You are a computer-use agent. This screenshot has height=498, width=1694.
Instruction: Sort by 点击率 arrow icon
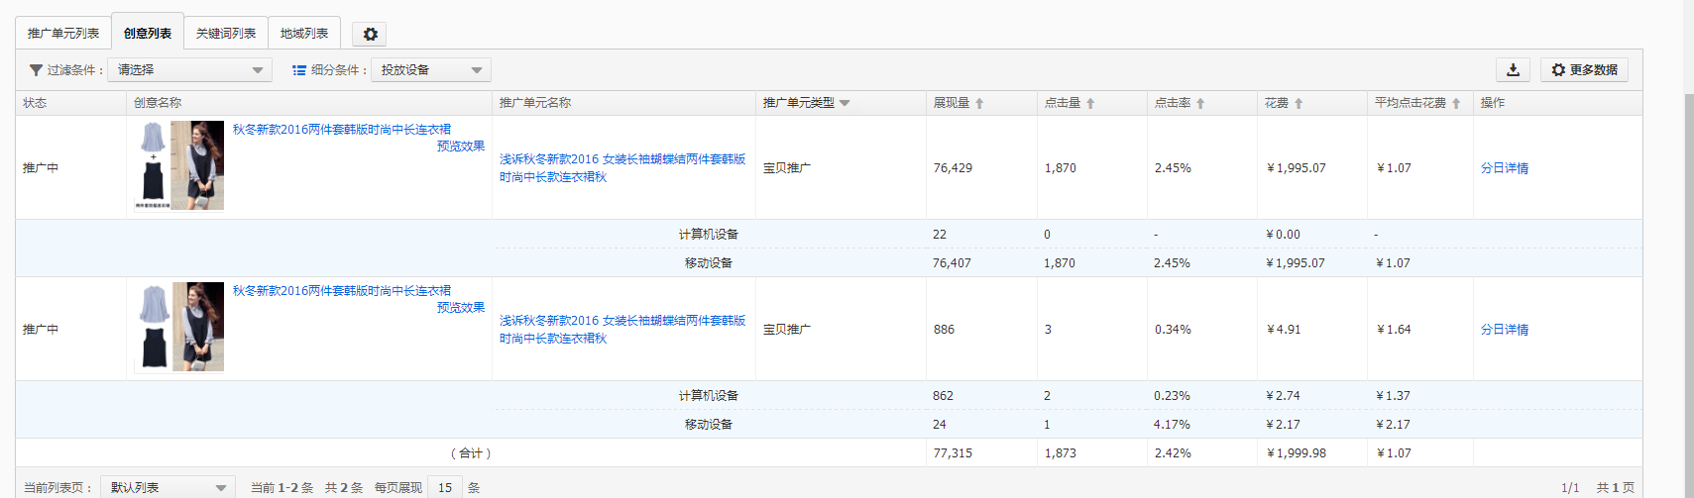pos(1200,103)
